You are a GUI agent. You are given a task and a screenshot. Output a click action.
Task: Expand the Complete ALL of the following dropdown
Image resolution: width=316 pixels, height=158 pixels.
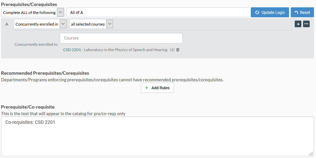[x=60, y=12]
